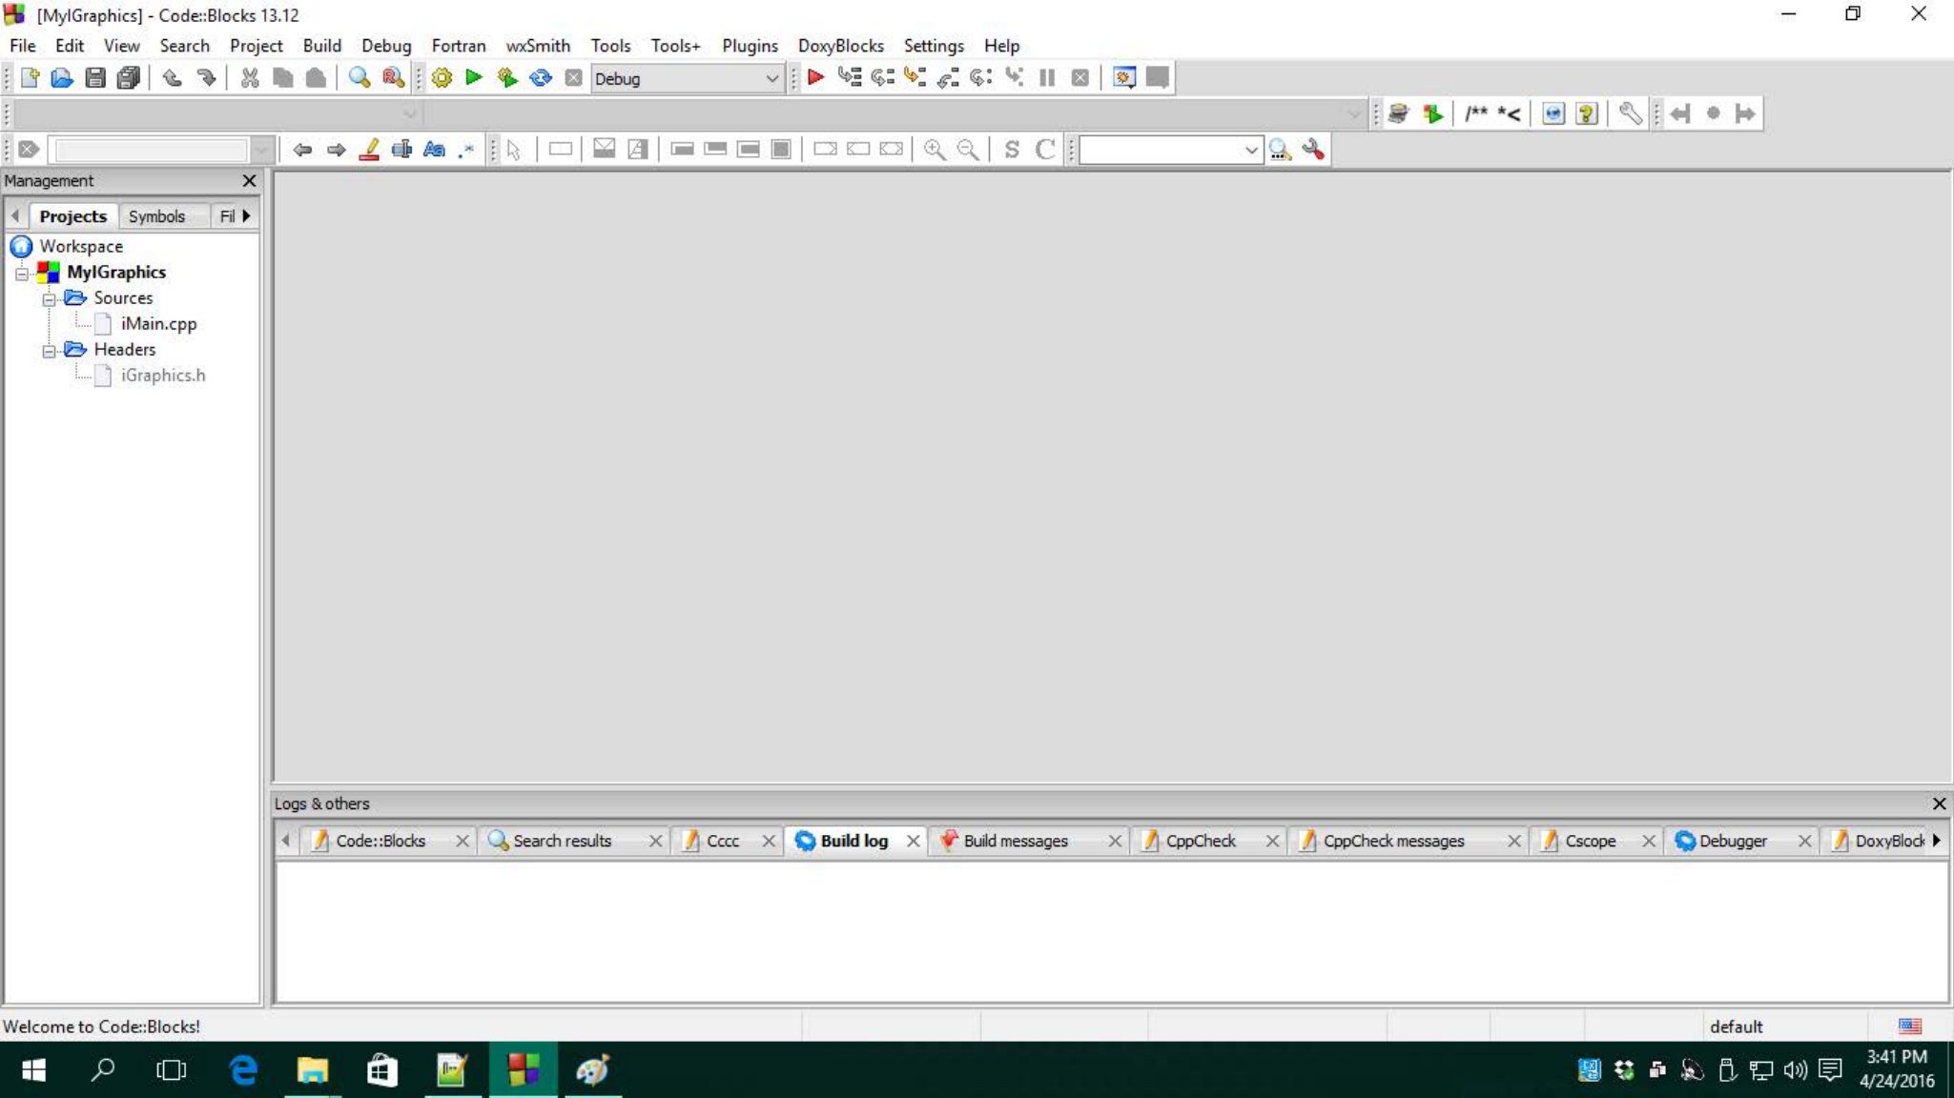Switch to the Symbols tab in Management

156,216
